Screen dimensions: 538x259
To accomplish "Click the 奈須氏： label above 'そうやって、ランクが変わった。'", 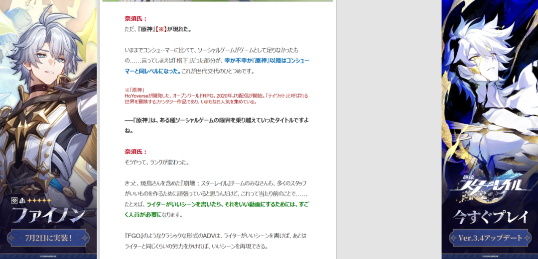I will pos(136,152).
